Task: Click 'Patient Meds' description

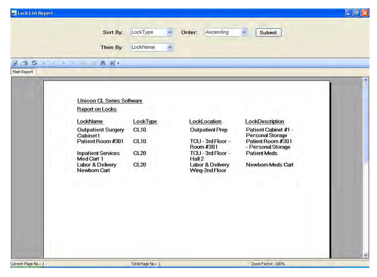Action: point(261,153)
